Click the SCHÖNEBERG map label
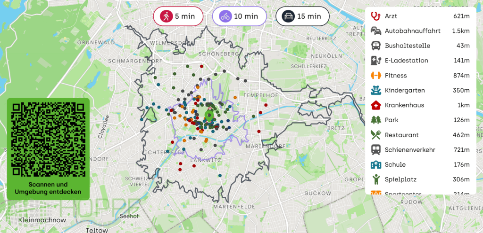The image size is (483, 233). [219, 54]
